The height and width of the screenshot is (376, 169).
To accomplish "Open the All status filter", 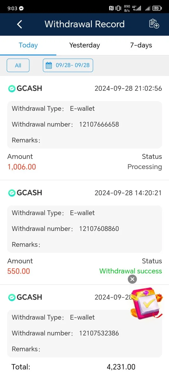I will 18,65.
